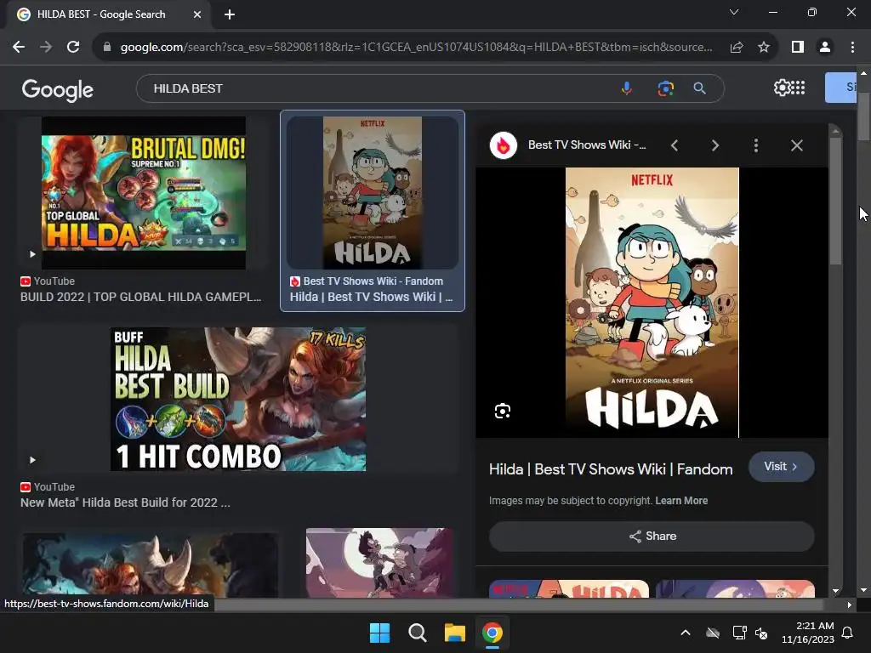Image resolution: width=871 pixels, height=653 pixels.
Task: View site information via lock icon
Action: pyautogui.click(x=107, y=48)
